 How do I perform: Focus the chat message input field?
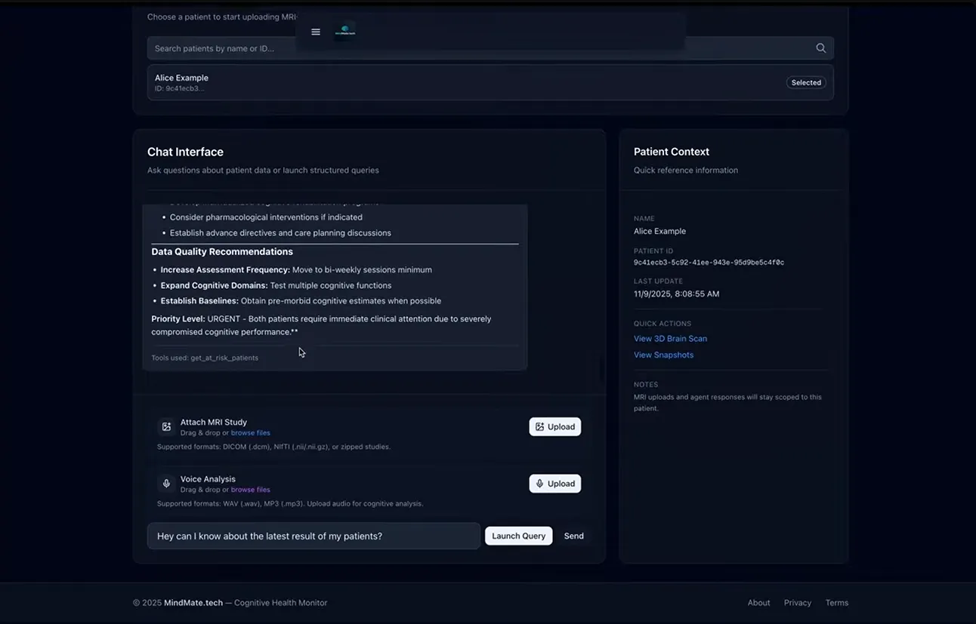click(313, 536)
